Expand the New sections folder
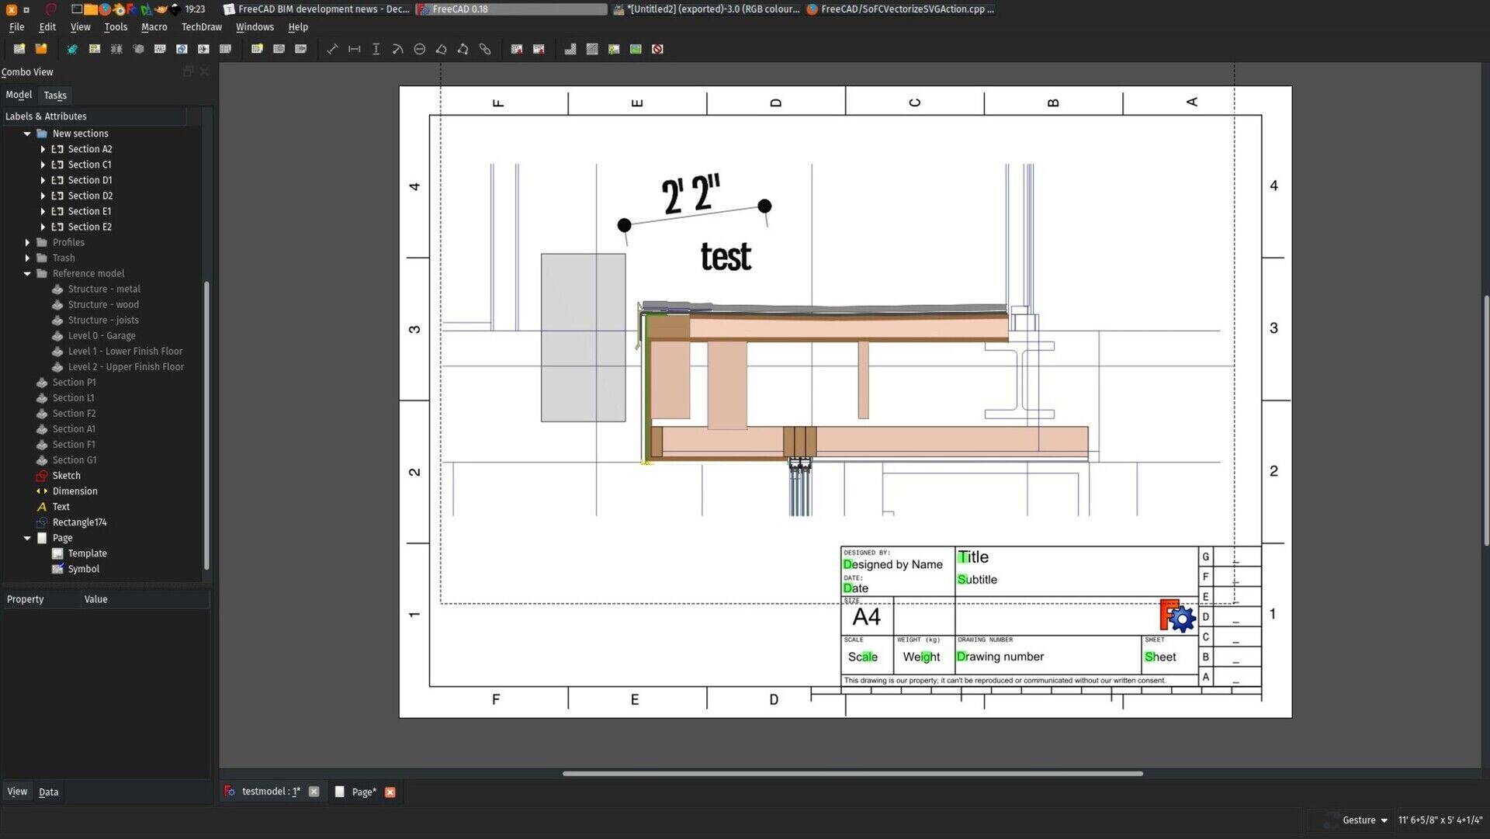The image size is (1490, 839). pyautogui.click(x=28, y=133)
